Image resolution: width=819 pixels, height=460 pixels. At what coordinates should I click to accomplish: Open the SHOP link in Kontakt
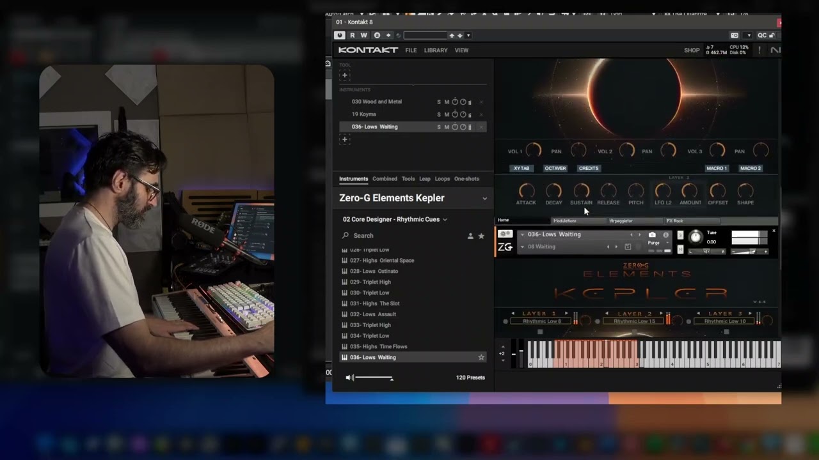click(x=692, y=50)
